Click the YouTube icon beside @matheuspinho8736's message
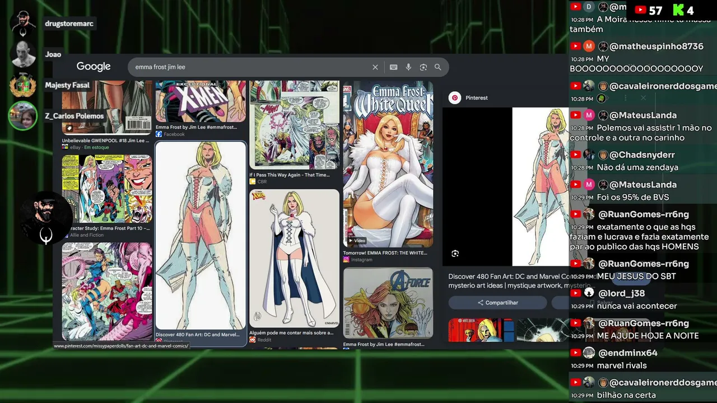The width and height of the screenshot is (717, 403). click(x=575, y=46)
